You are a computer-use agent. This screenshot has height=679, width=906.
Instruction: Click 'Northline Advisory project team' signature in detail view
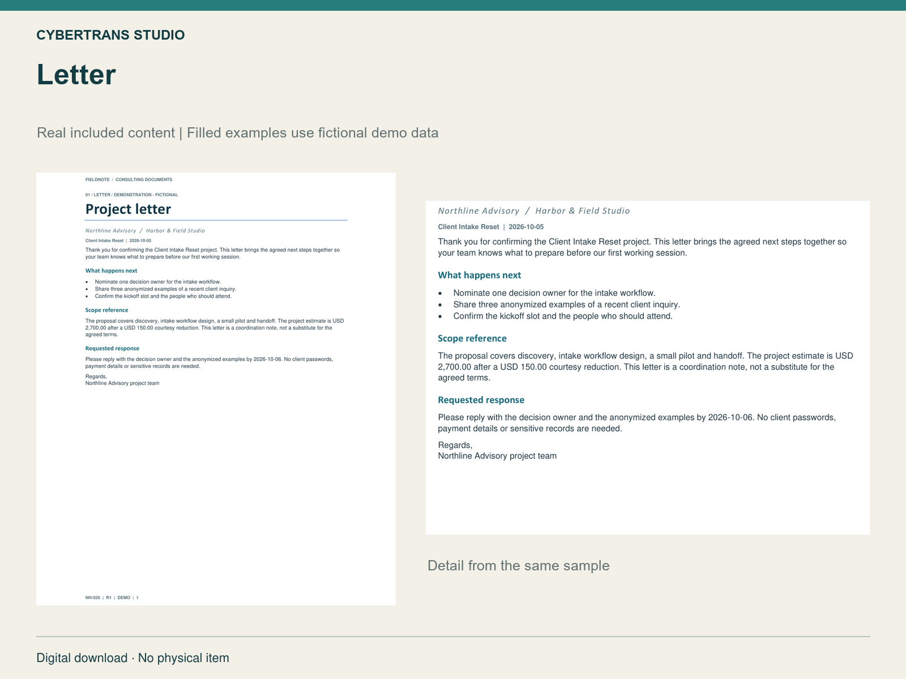tap(497, 456)
